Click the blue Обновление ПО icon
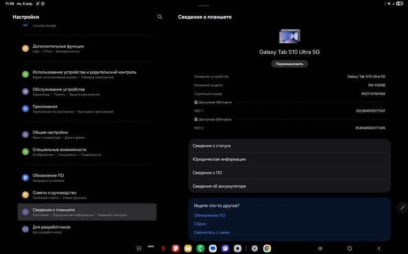 pos(25,178)
